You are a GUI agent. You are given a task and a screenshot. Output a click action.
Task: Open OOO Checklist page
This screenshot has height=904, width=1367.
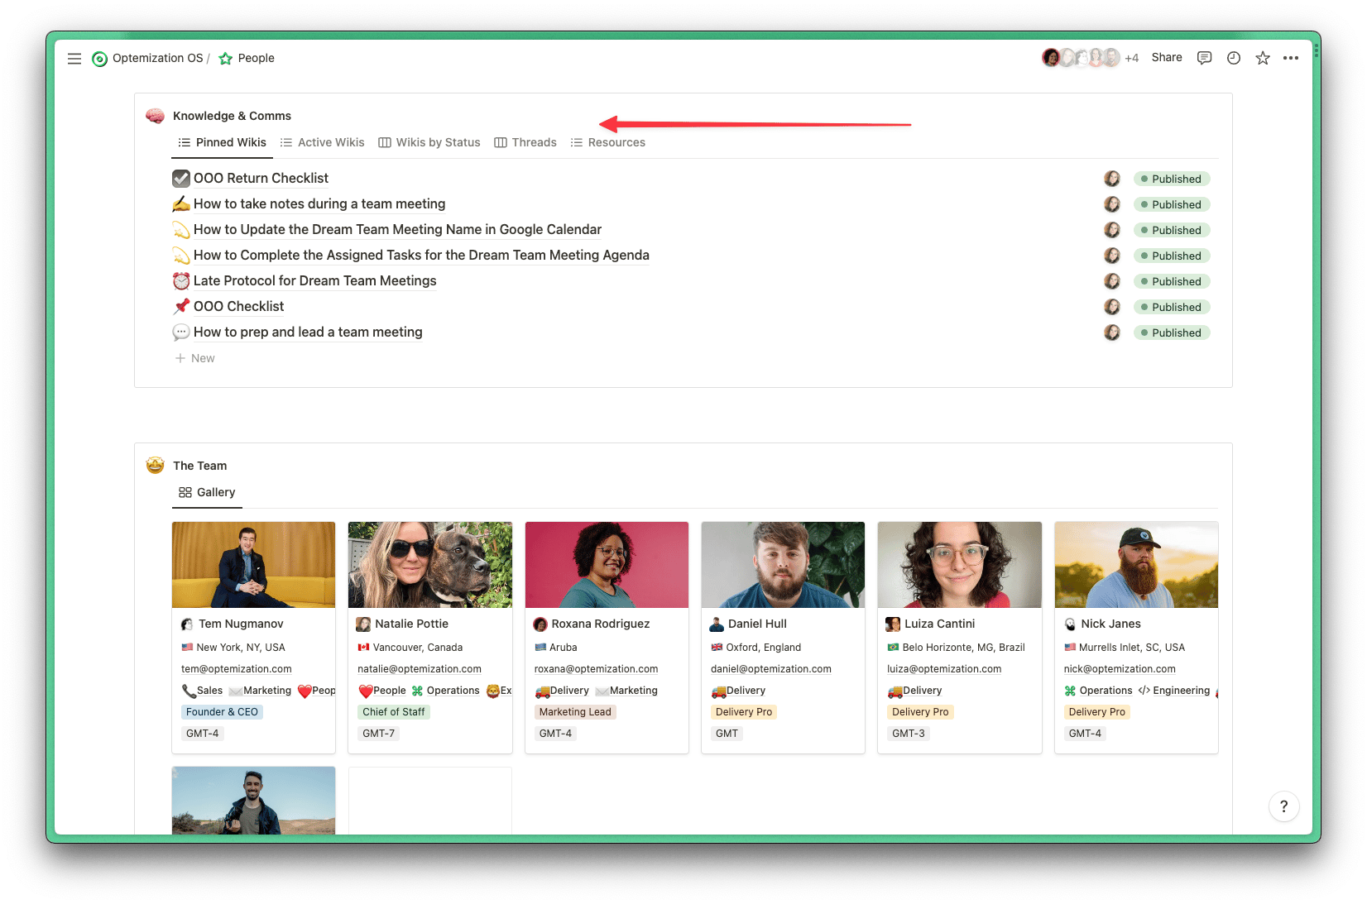pyautogui.click(x=238, y=307)
